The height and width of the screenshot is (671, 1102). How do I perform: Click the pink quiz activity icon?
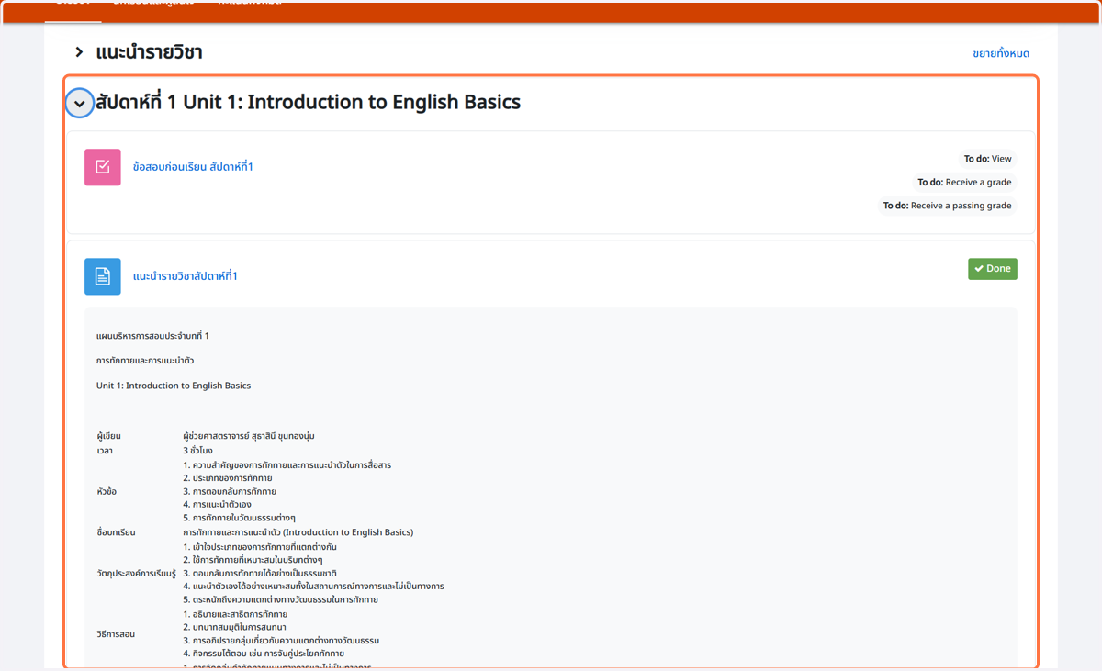click(103, 167)
